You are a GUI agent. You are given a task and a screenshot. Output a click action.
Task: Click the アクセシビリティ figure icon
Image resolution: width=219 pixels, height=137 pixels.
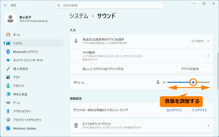[x=8, y=111]
